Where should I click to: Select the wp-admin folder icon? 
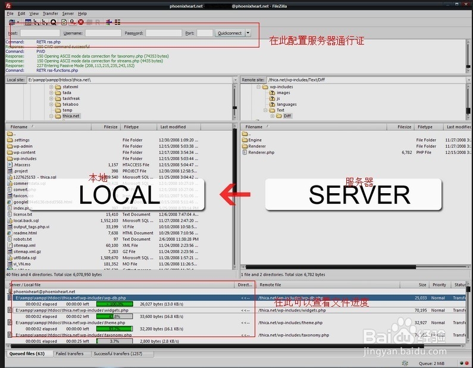click(x=10, y=146)
